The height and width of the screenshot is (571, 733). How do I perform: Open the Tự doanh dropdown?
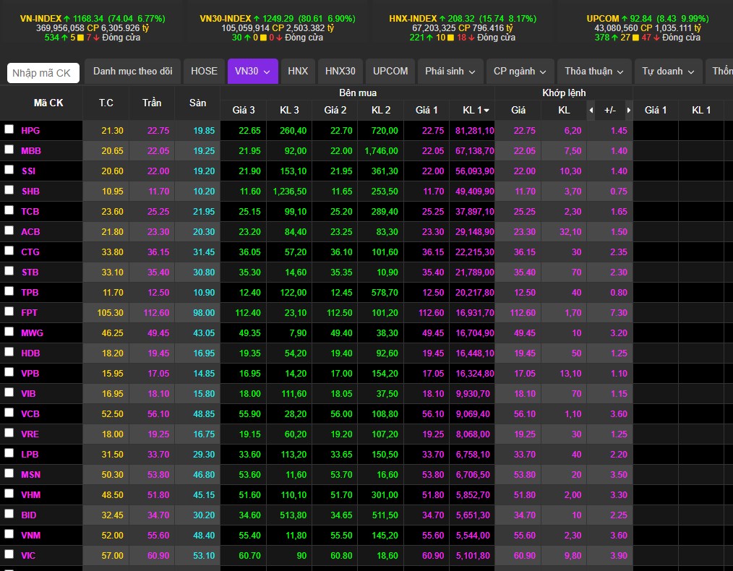(x=668, y=71)
